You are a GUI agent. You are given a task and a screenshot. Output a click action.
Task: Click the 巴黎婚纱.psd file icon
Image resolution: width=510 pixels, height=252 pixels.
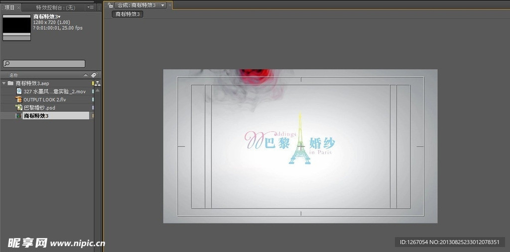point(19,107)
